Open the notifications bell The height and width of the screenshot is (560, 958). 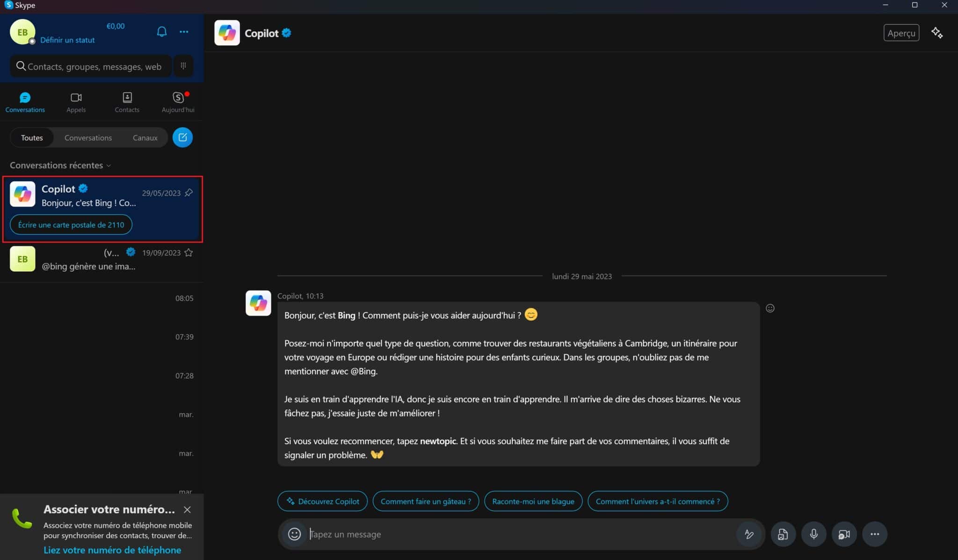(161, 32)
